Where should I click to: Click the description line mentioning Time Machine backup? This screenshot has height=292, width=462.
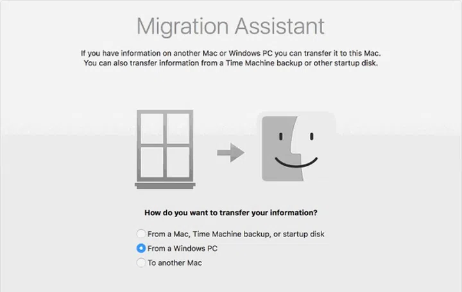pos(231,63)
